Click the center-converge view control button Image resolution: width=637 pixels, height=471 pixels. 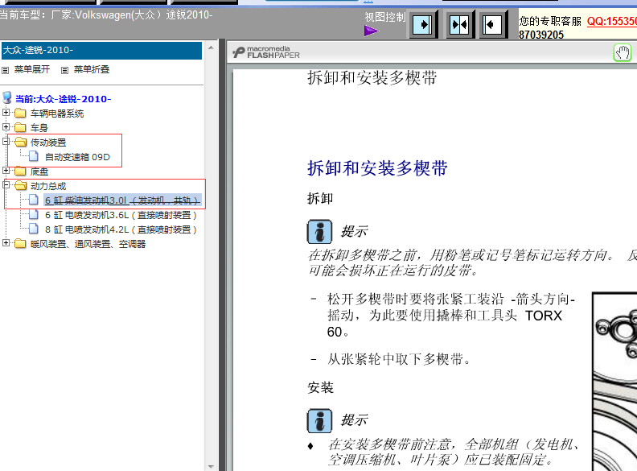[460, 25]
